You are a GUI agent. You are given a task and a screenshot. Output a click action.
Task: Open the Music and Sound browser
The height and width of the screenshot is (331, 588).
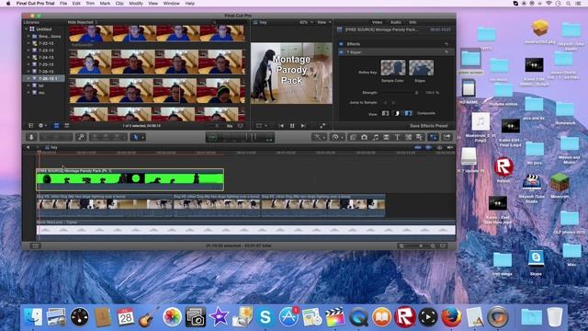click(376, 137)
